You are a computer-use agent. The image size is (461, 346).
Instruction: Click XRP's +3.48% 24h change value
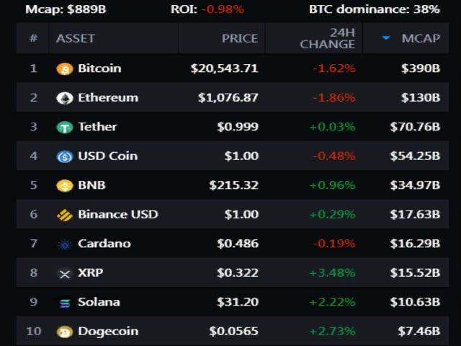point(332,273)
